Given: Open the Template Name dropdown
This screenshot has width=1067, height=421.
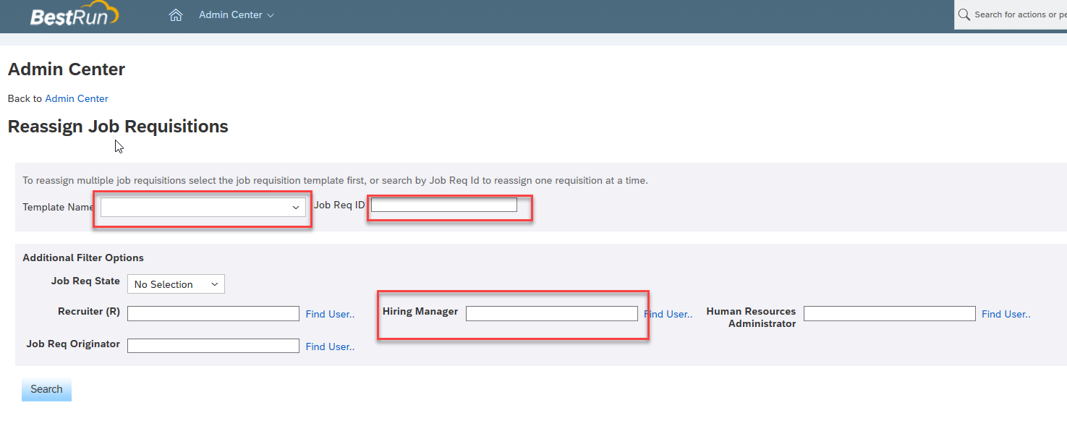Looking at the screenshot, I should coord(203,207).
